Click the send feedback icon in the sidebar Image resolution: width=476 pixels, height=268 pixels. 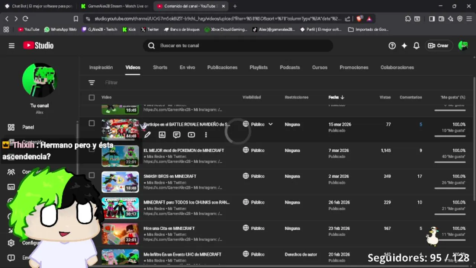(x=11, y=258)
